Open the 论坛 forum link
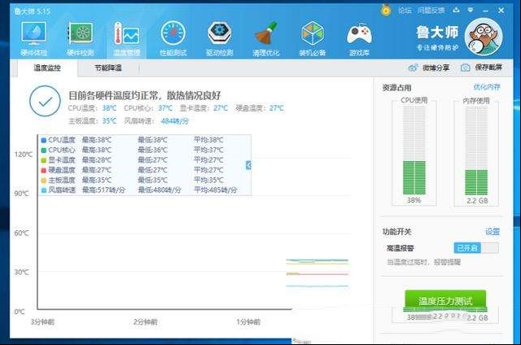The width and height of the screenshot is (521, 345). (x=405, y=11)
